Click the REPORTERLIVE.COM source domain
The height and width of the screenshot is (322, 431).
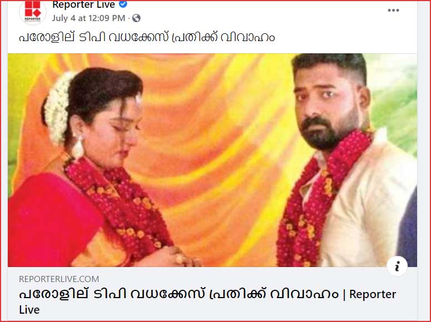coord(59,279)
